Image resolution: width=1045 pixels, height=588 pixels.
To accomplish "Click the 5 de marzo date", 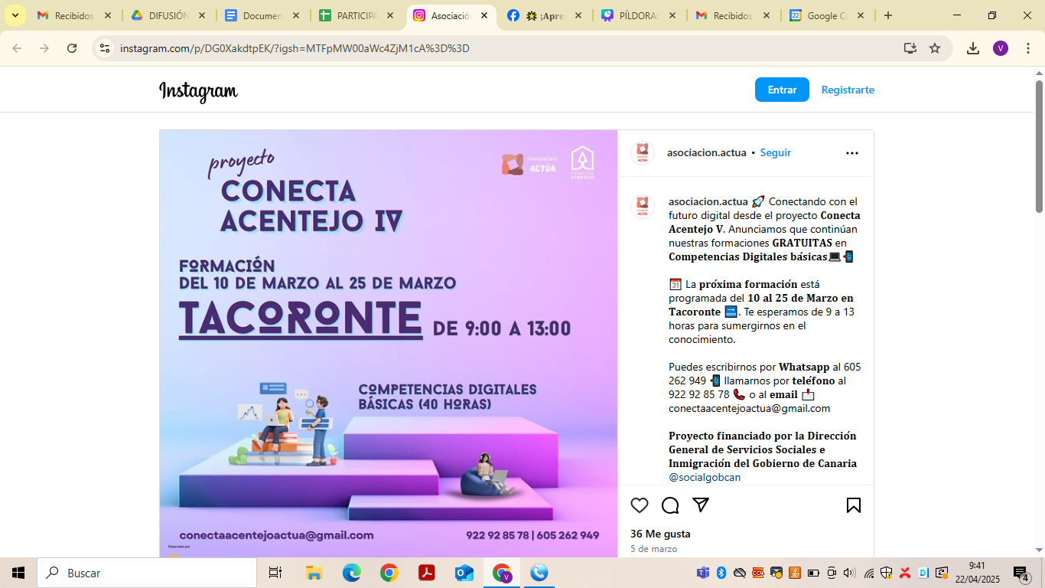I will pos(653,549).
